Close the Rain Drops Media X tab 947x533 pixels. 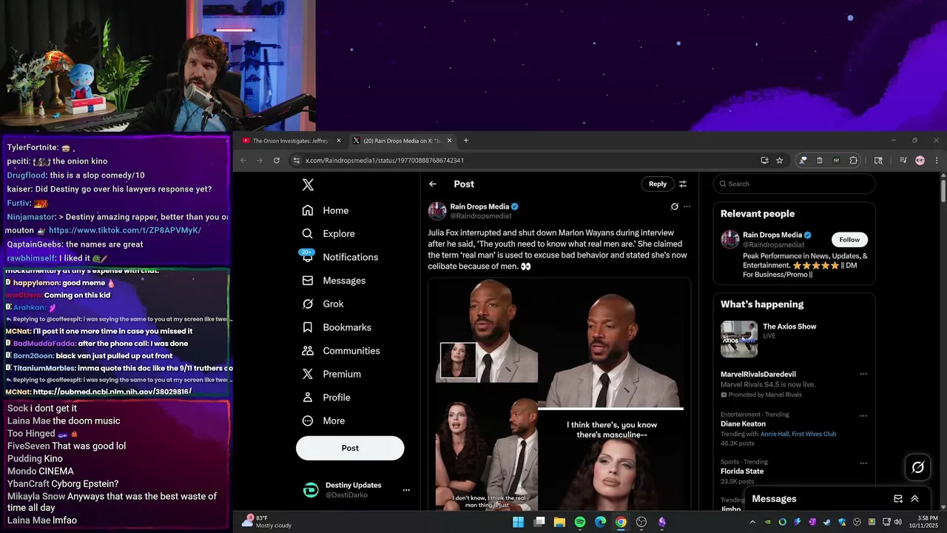point(450,141)
